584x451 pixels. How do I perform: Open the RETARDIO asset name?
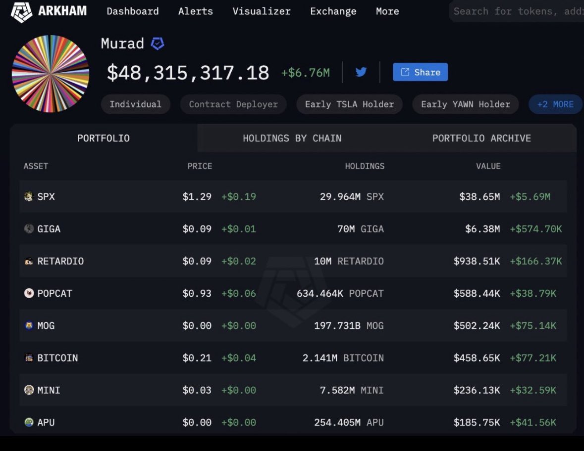pos(60,262)
